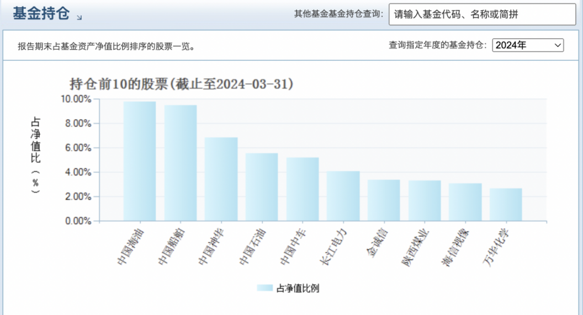Click the 8.00% y-axis value
583x315 pixels.
(x=78, y=124)
